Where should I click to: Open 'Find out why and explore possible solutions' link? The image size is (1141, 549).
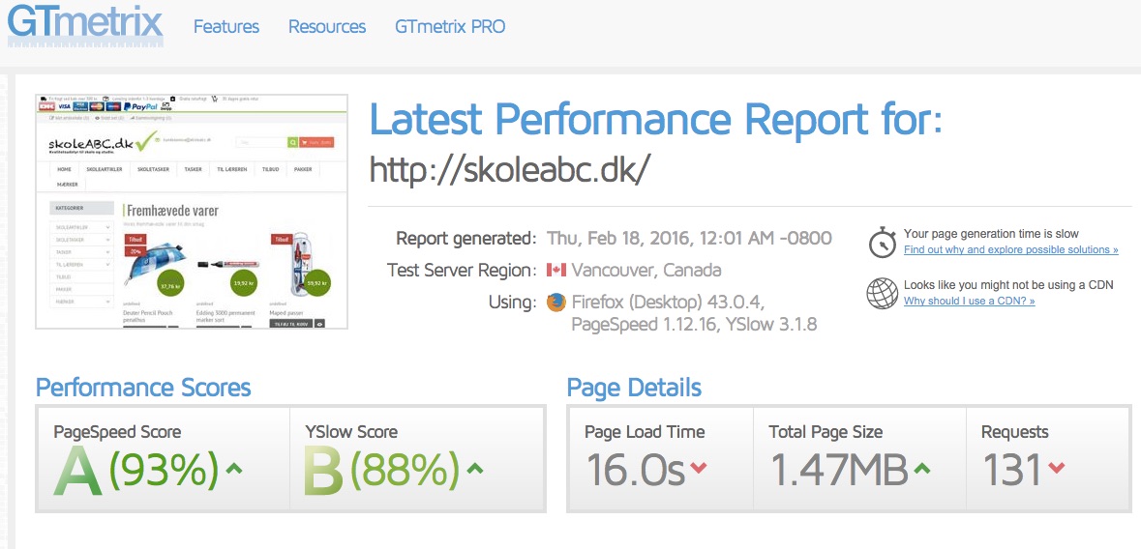[1010, 250]
